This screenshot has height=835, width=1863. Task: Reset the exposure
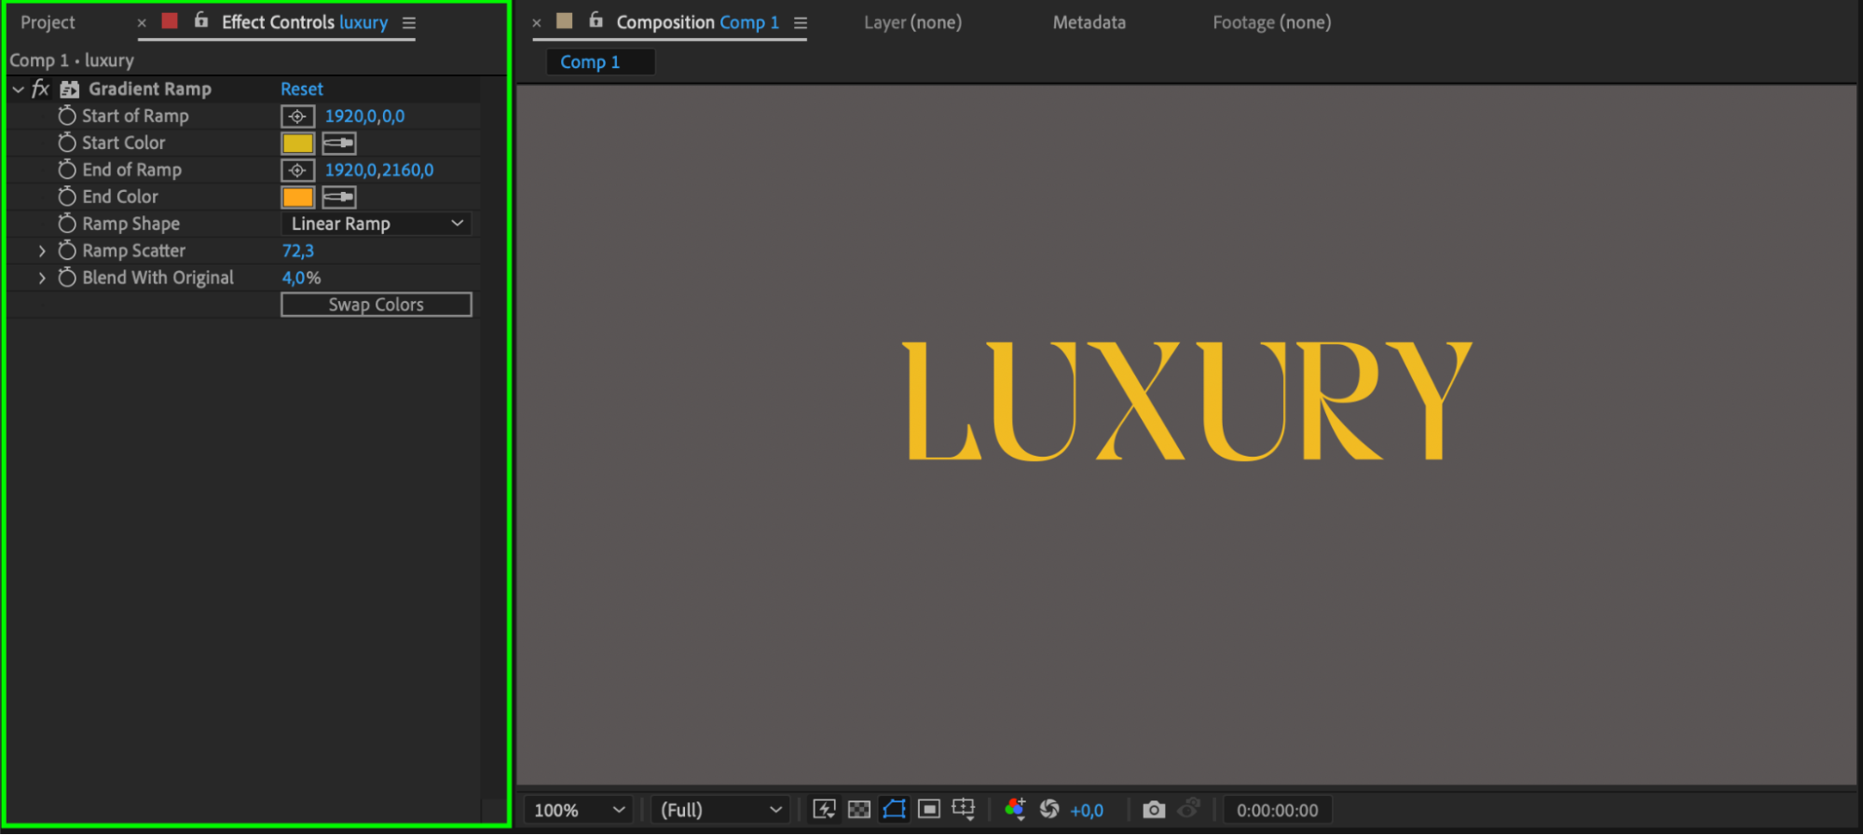(x=1050, y=810)
